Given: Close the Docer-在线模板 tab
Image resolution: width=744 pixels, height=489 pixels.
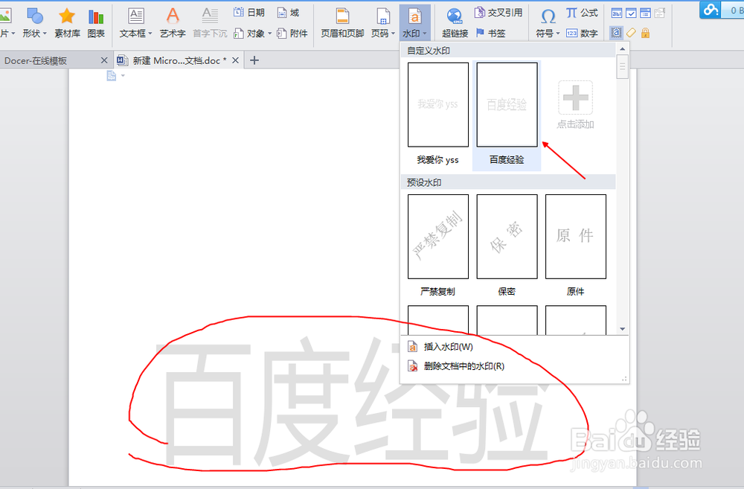Looking at the screenshot, I should pyautogui.click(x=104, y=60).
